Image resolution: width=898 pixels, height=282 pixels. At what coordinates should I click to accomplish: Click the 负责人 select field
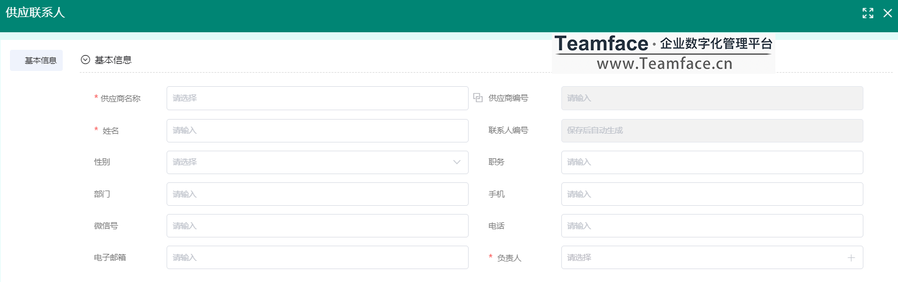(712, 257)
